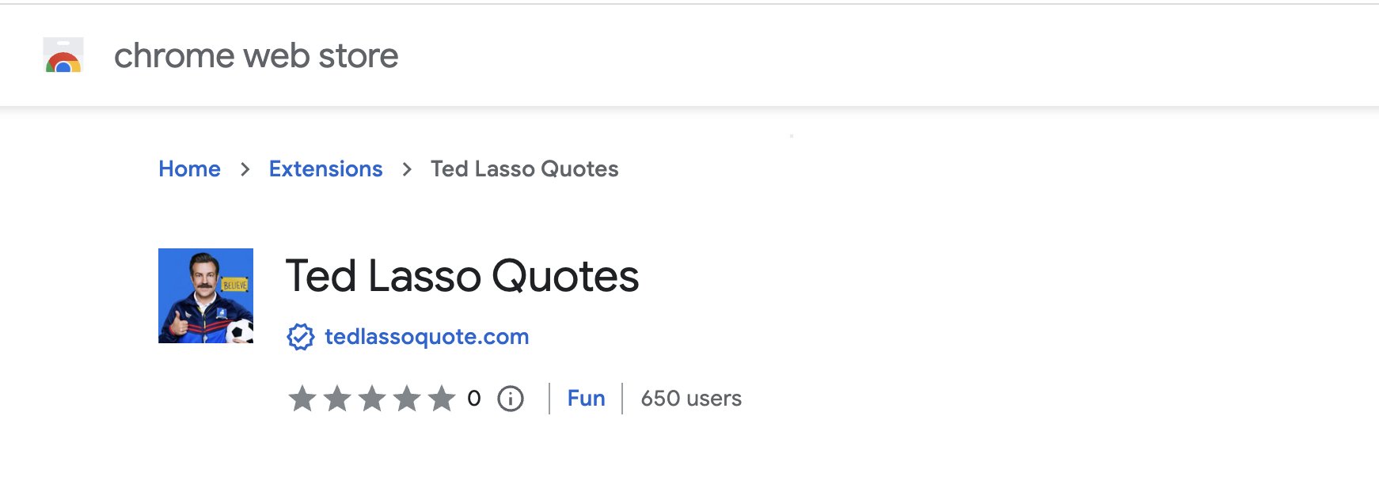The image size is (1379, 484).
Task: Click the 650 users label
Action: click(x=691, y=399)
